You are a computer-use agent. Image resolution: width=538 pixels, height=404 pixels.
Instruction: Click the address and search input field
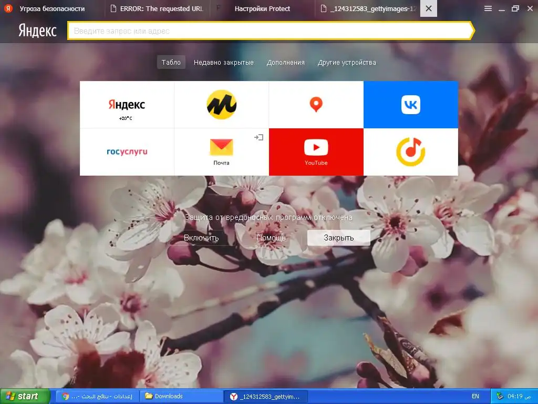coord(270,31)
